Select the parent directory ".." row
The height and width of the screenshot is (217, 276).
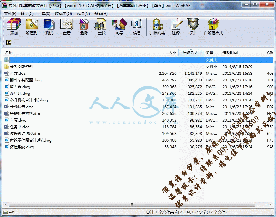138,60
